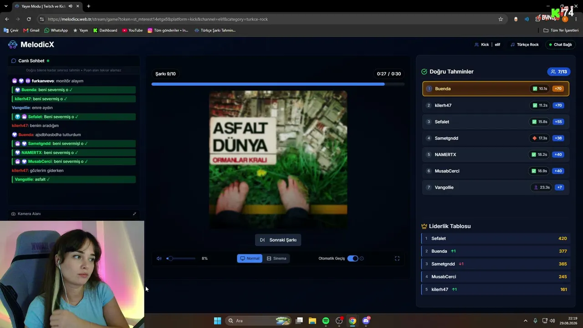Viewport: 583px width, 328px height.
Task: Click the Doğru Tahminler checkmark icon
Action: point(424,72)
